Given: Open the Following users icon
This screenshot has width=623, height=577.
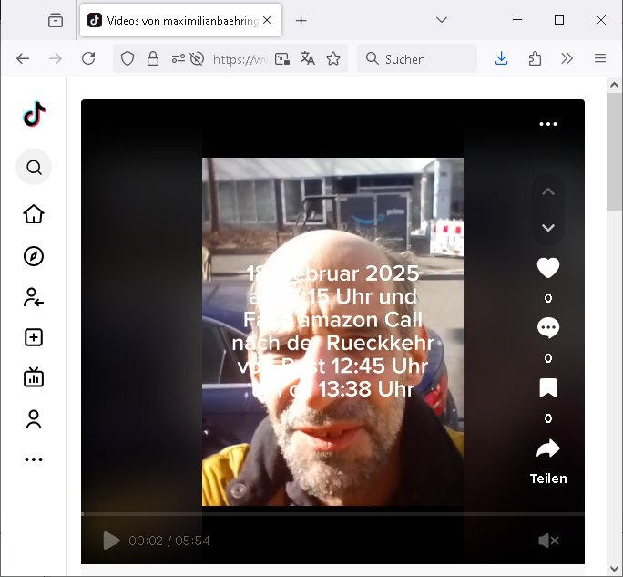Looking at the screenshot, I should click(34, 297).
